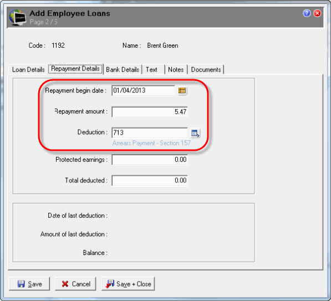The height and width of the screenshot is (301, 331).
Task: Click the Cancel button
Action: tap(75, 284)
